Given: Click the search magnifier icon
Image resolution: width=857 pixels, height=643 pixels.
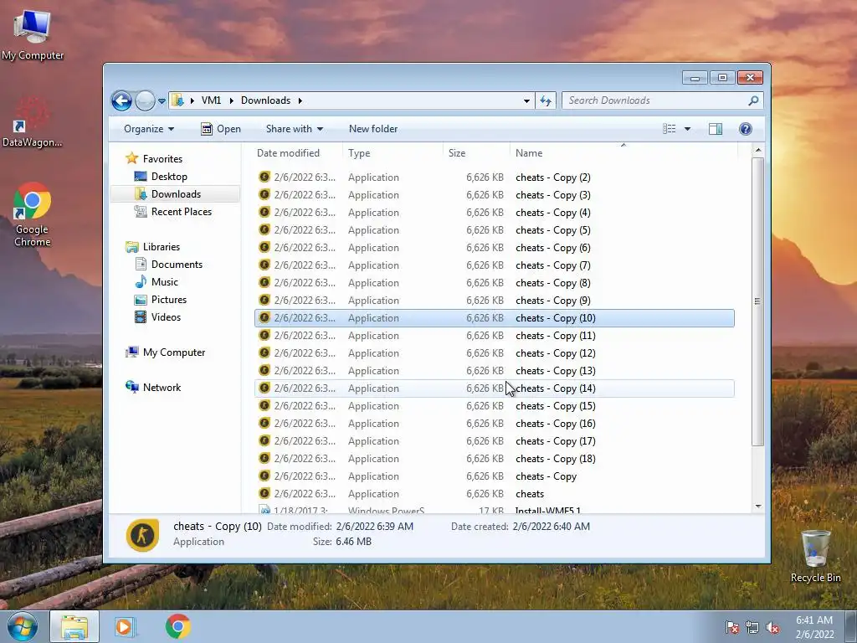Looking at the screenshot, I should 753,100.
